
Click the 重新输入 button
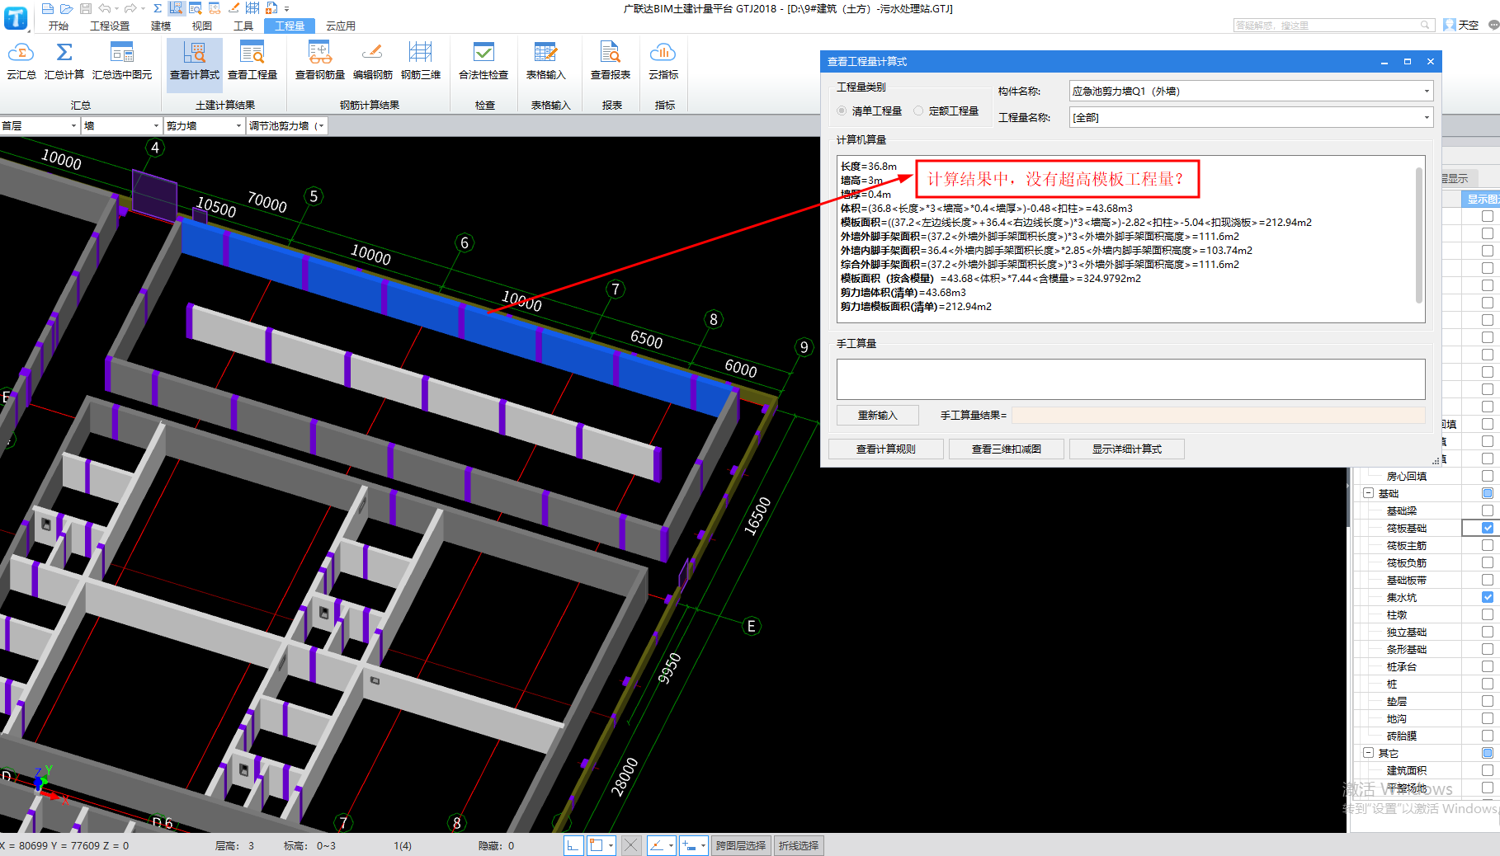[877, 415]
